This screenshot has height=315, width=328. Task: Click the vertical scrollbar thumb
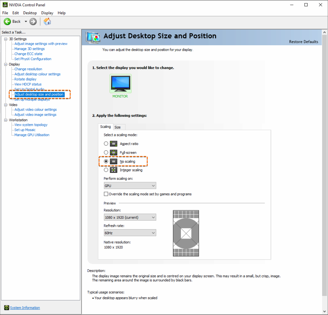coord(324,165)
